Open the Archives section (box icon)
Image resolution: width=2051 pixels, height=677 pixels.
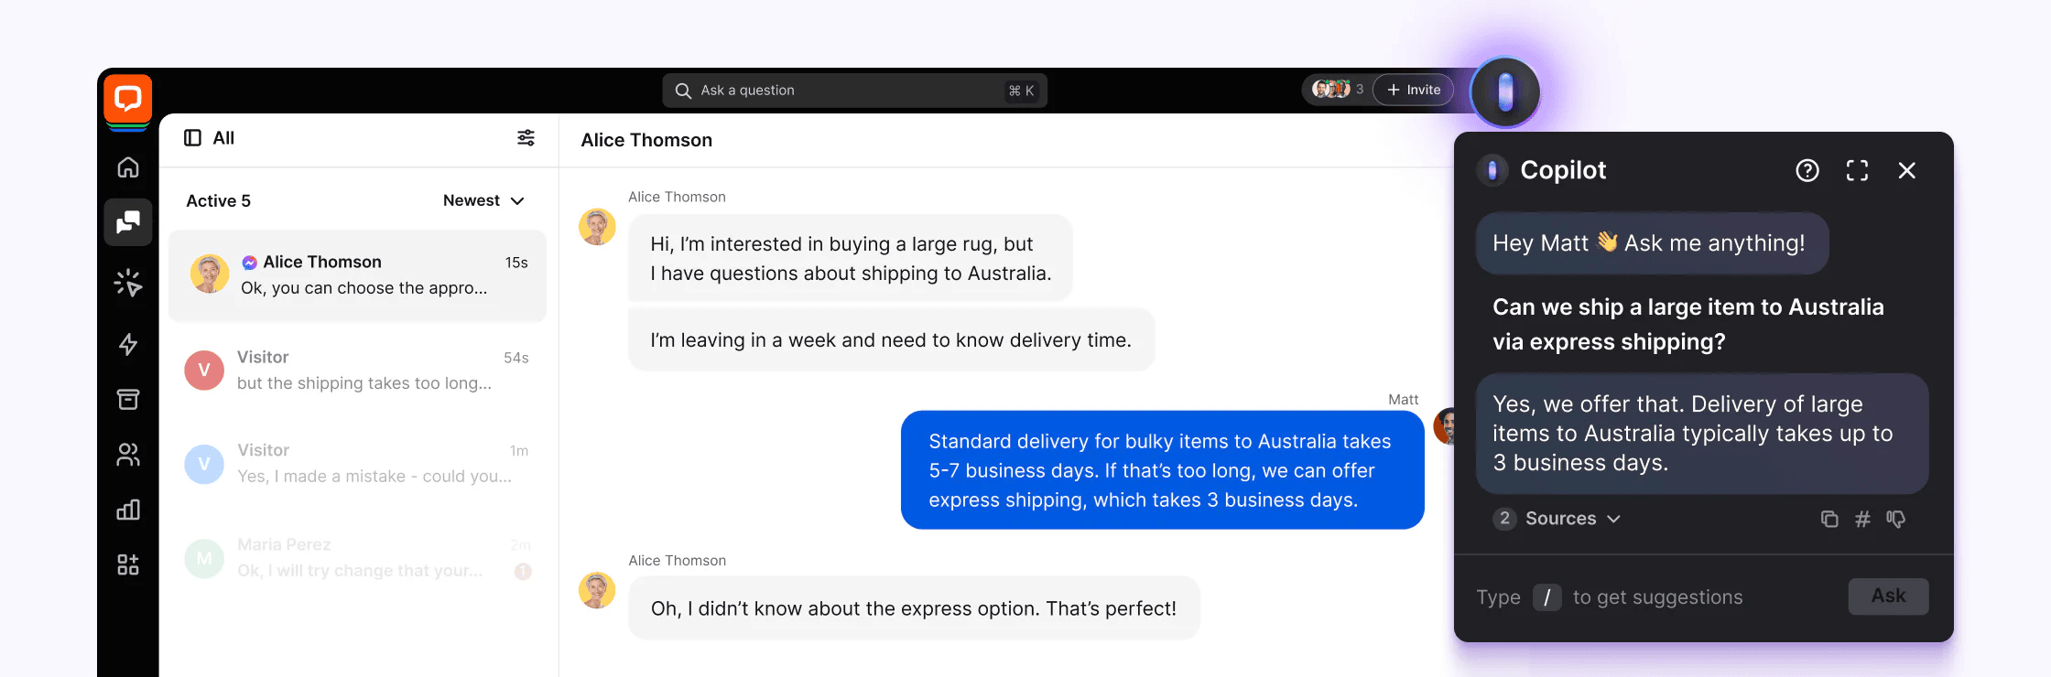pyautogui.click(x=128, y=399)
